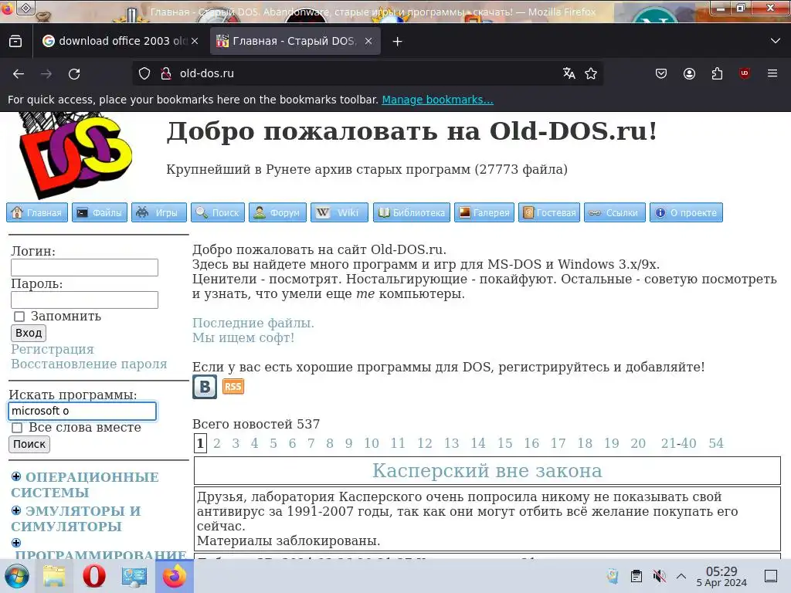Click the Old-DOS logo image
Viewport: 791px width, 593px height.
tap(75, 154)
